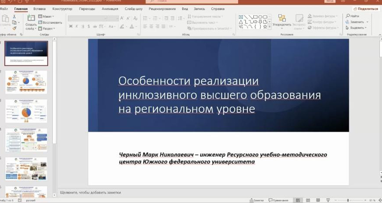Viewport: 382px width, 203px height.
Task: Click the Создать слайд new slide icon
Action: pos(31,18)
